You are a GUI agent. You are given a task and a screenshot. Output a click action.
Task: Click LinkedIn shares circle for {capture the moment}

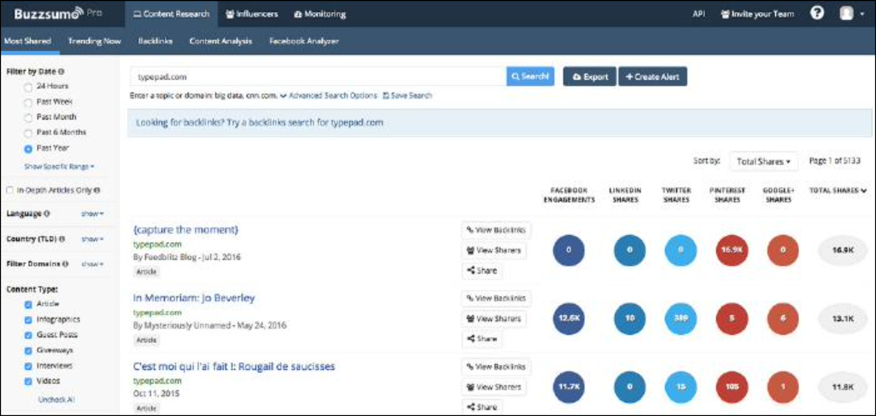[x=630, y=250]
